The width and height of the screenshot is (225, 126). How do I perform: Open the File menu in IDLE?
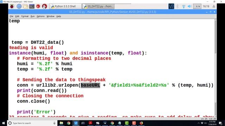tap(12, 16)
